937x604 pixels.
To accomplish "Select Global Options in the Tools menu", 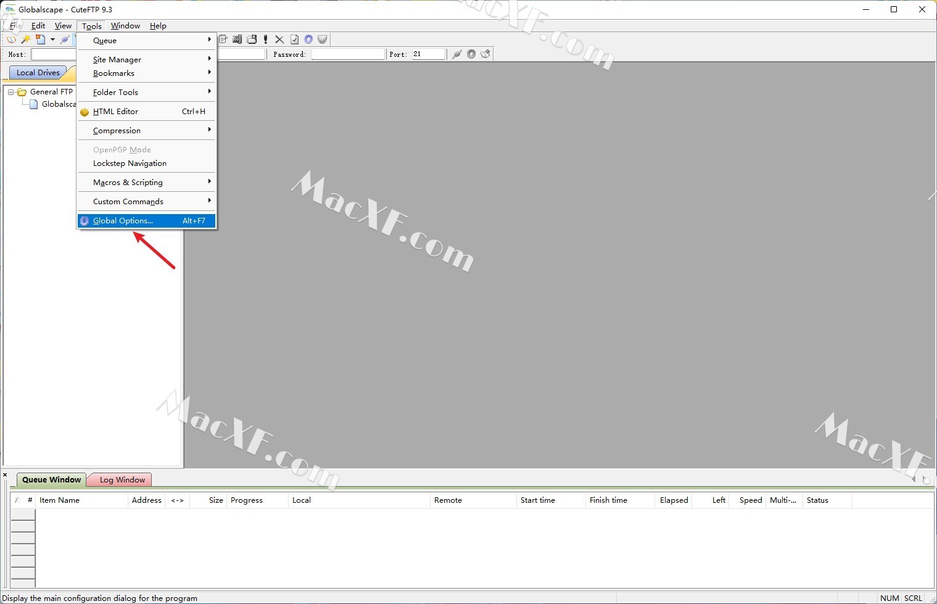I will pyautogui.click(x=146, y=221).
